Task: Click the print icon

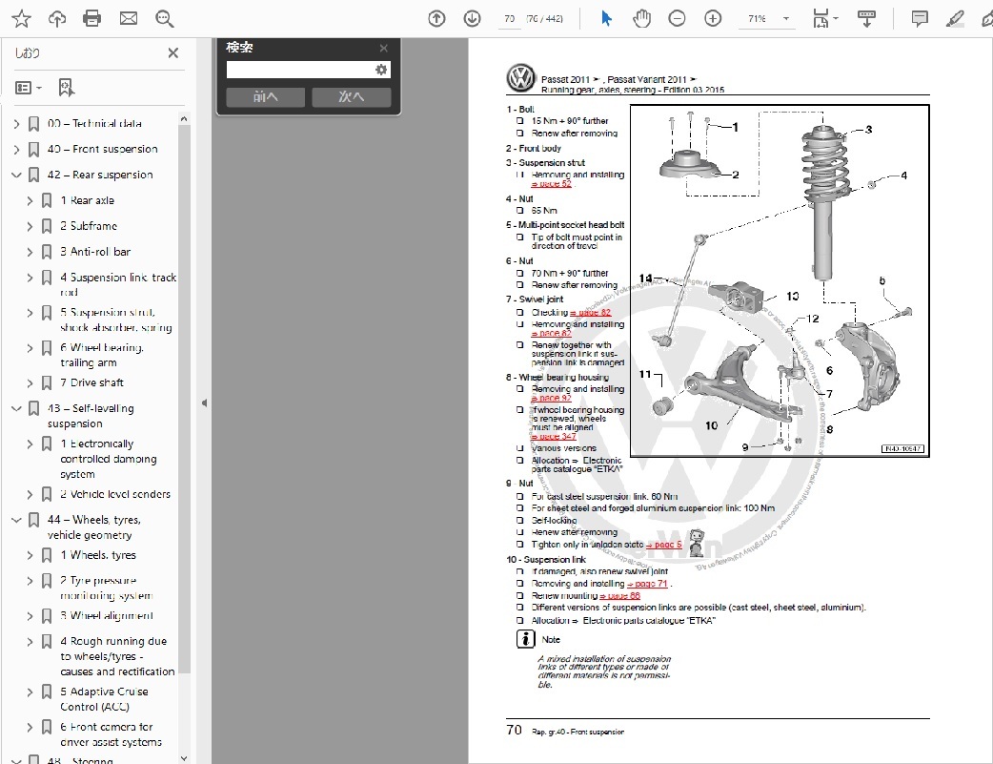Action: point(91,18)
